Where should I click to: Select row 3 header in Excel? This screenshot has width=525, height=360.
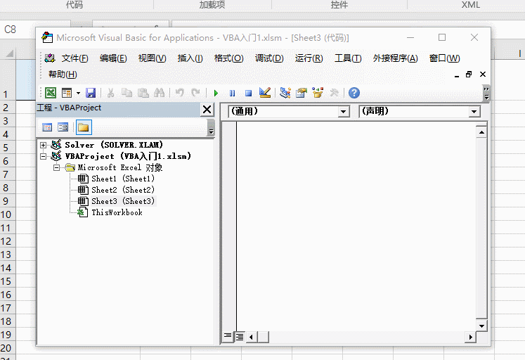[8, 121]
